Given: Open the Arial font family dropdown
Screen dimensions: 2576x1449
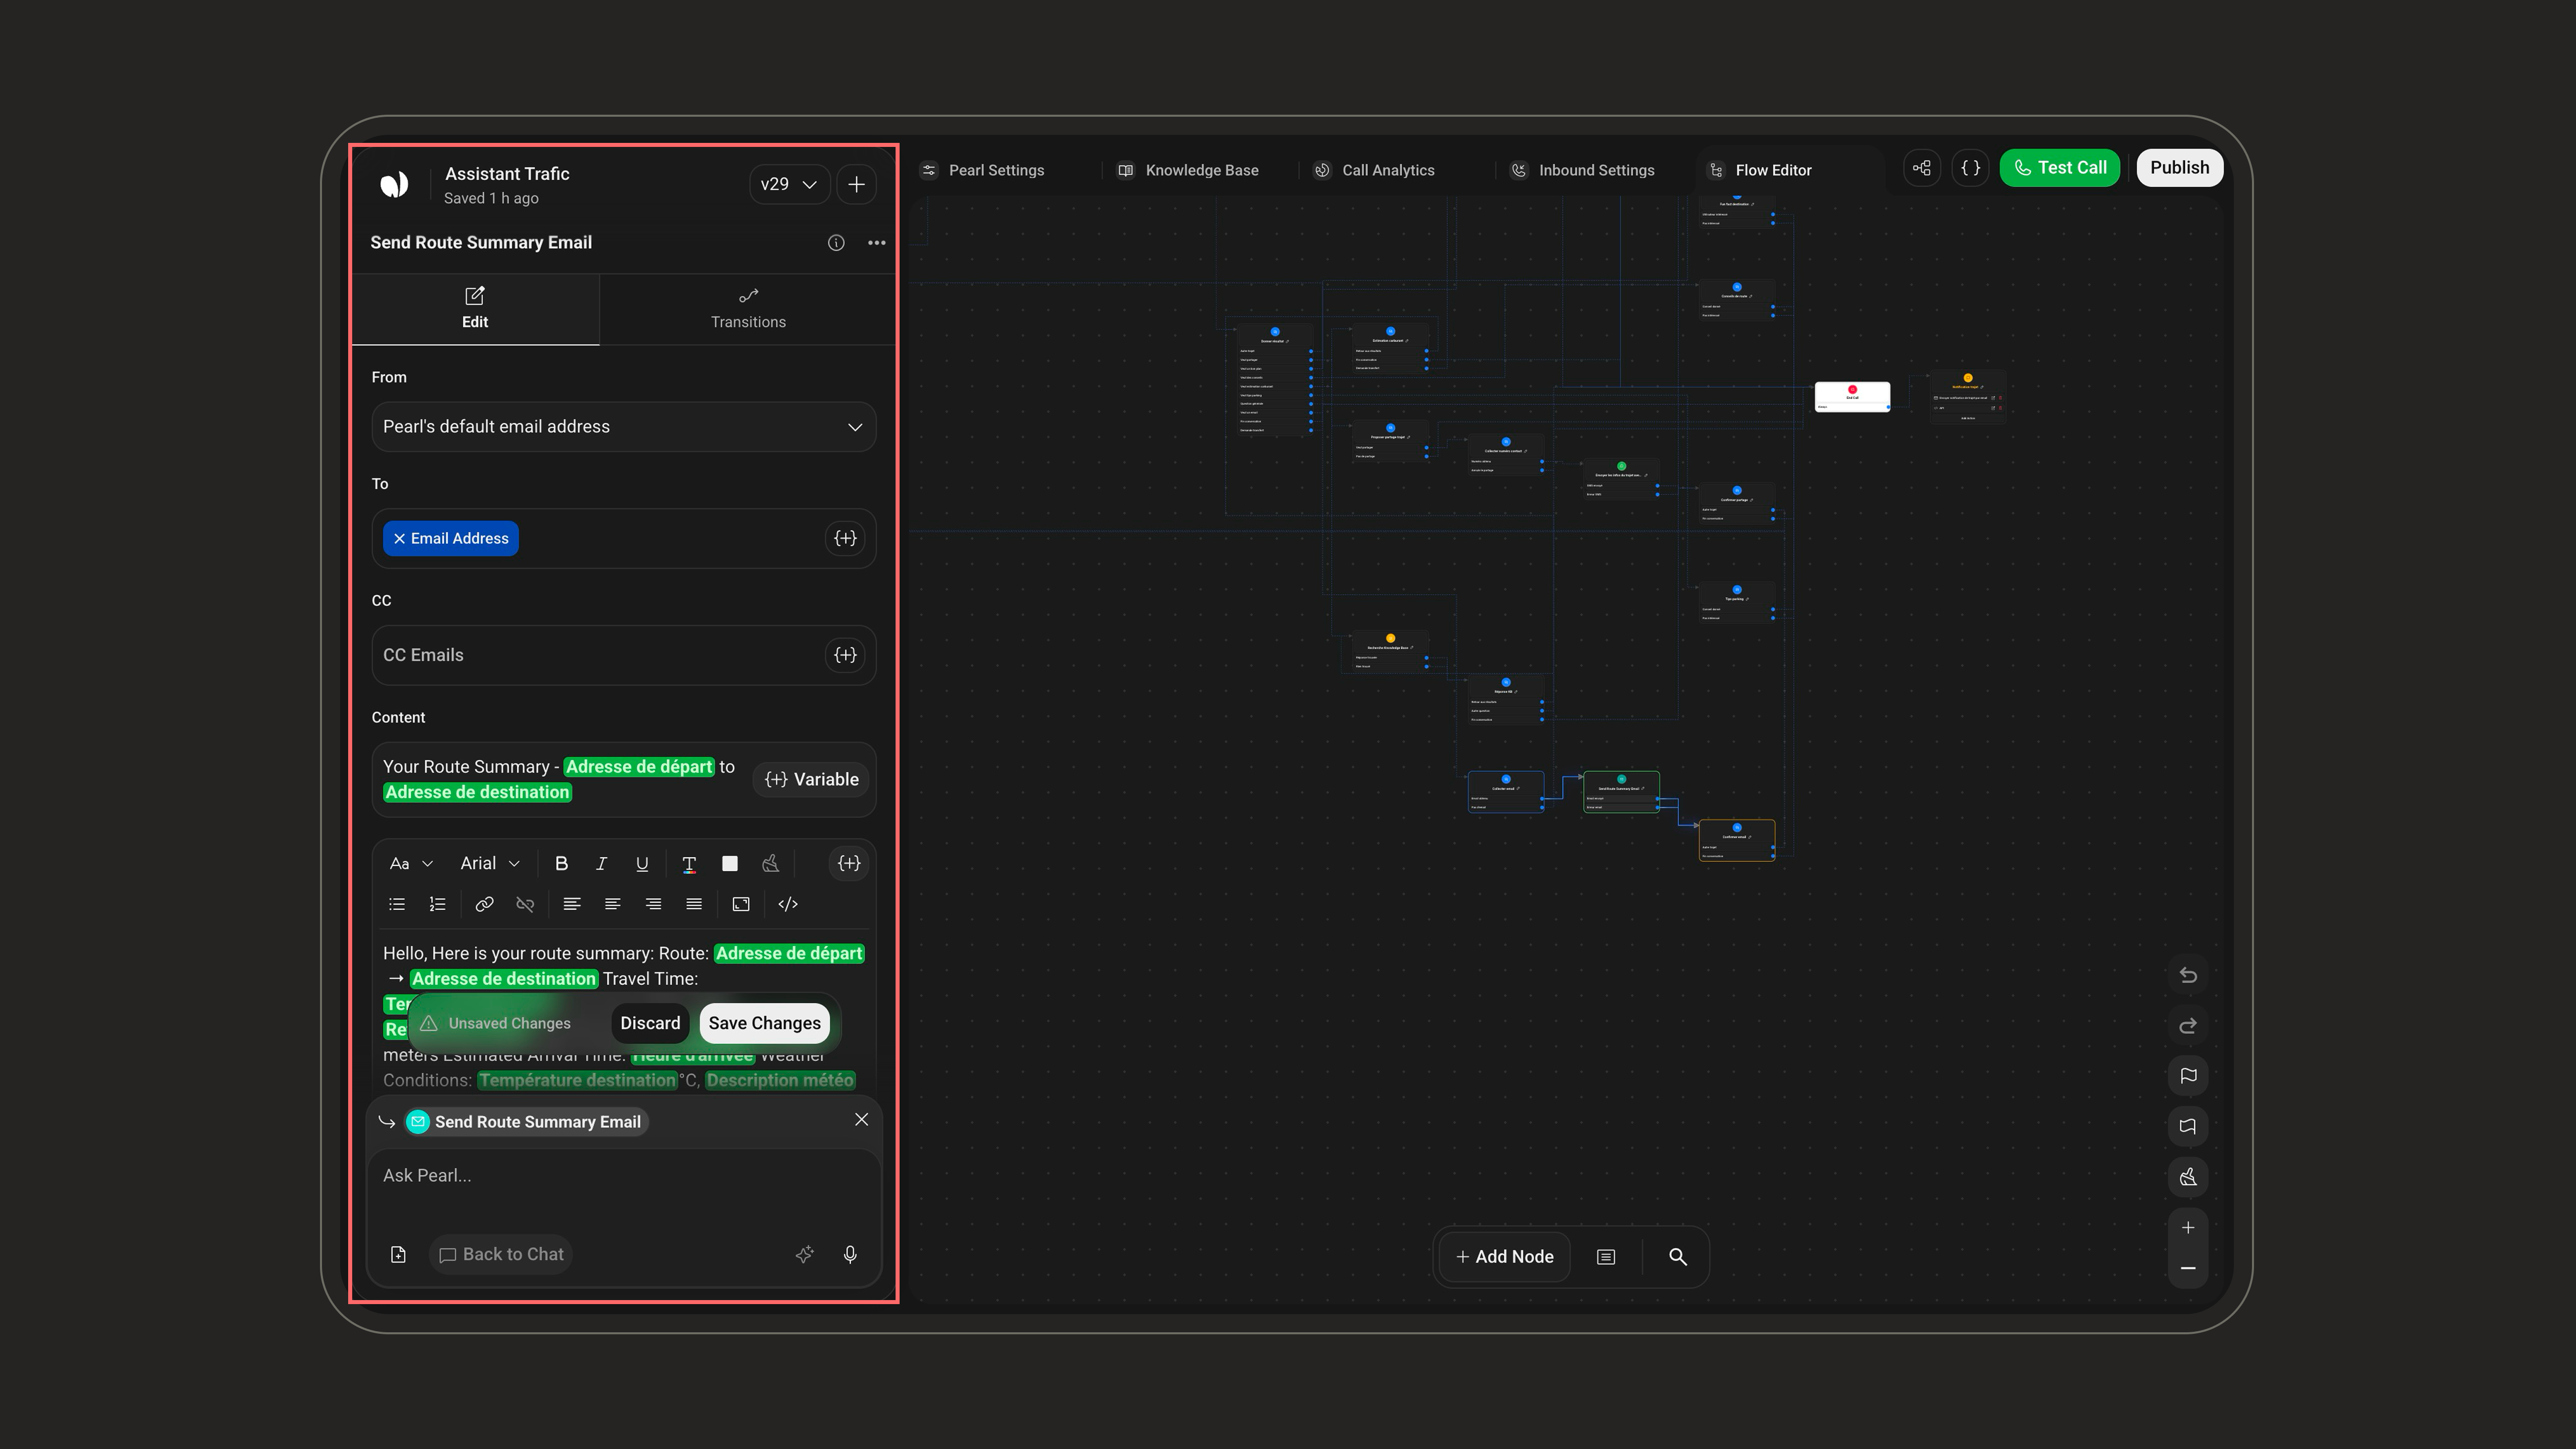Looking at the screenshot, I should [490, 864].
